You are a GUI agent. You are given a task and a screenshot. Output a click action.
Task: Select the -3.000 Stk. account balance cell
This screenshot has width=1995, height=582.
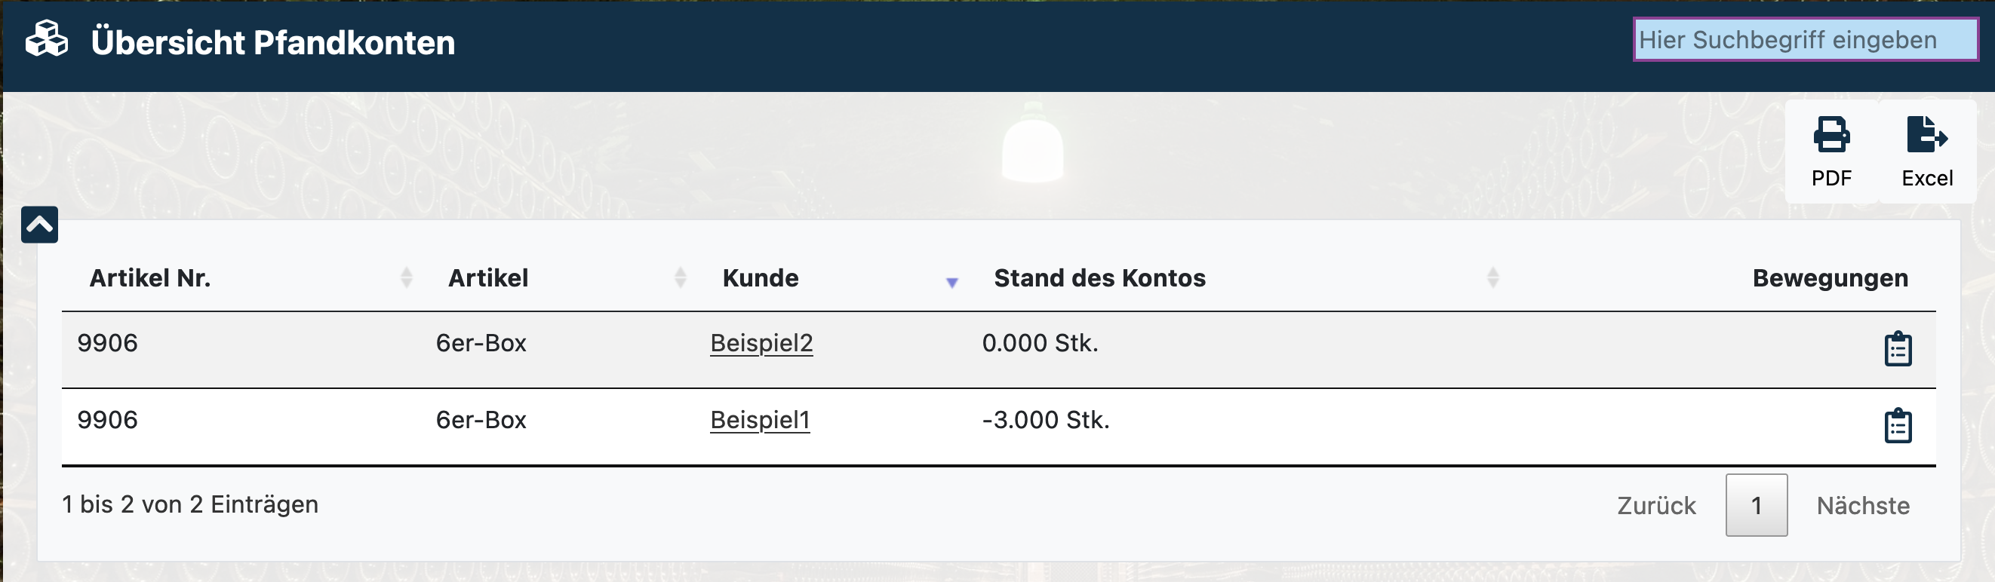(1046, 419)
